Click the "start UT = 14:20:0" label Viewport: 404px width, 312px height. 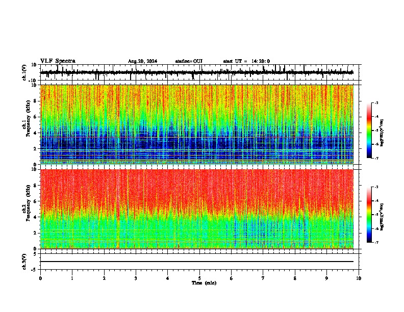[x=246, y=61]
